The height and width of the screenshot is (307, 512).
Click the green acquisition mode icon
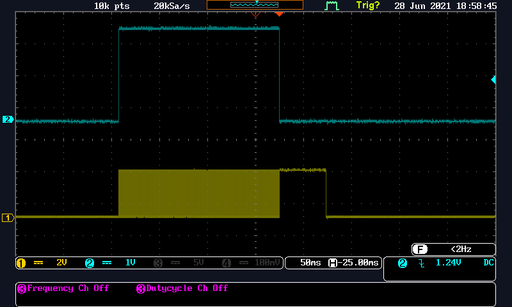coord(332,6)
